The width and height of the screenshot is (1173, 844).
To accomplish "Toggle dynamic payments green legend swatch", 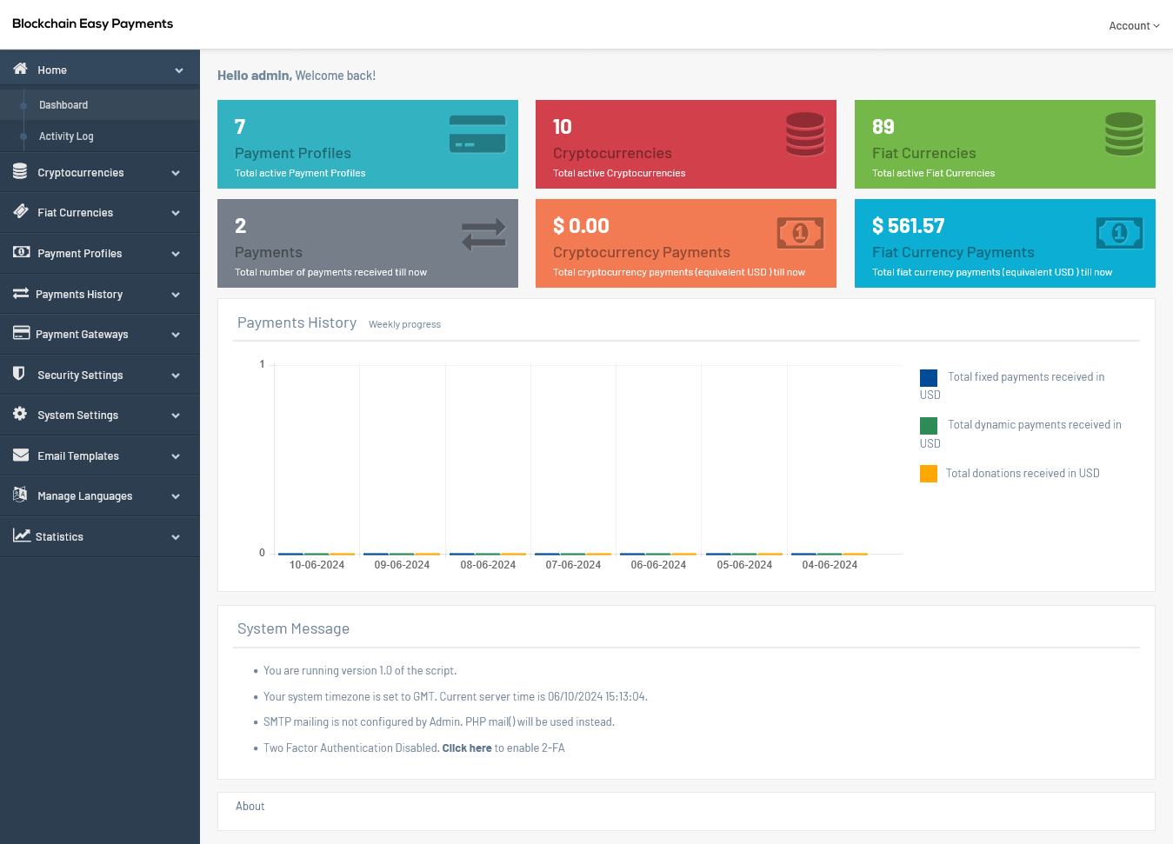I will tap(929, 426).
